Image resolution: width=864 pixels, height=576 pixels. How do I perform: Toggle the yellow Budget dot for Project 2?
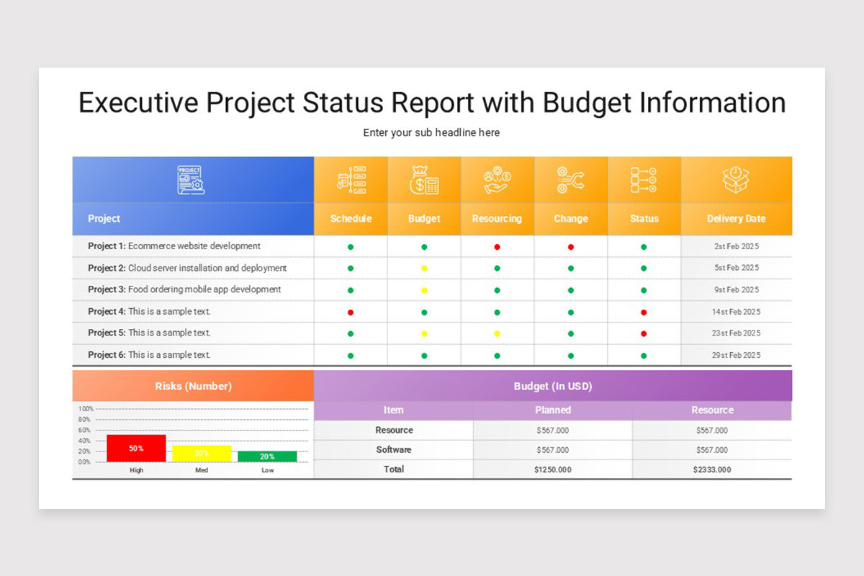(x=424, y=268)
